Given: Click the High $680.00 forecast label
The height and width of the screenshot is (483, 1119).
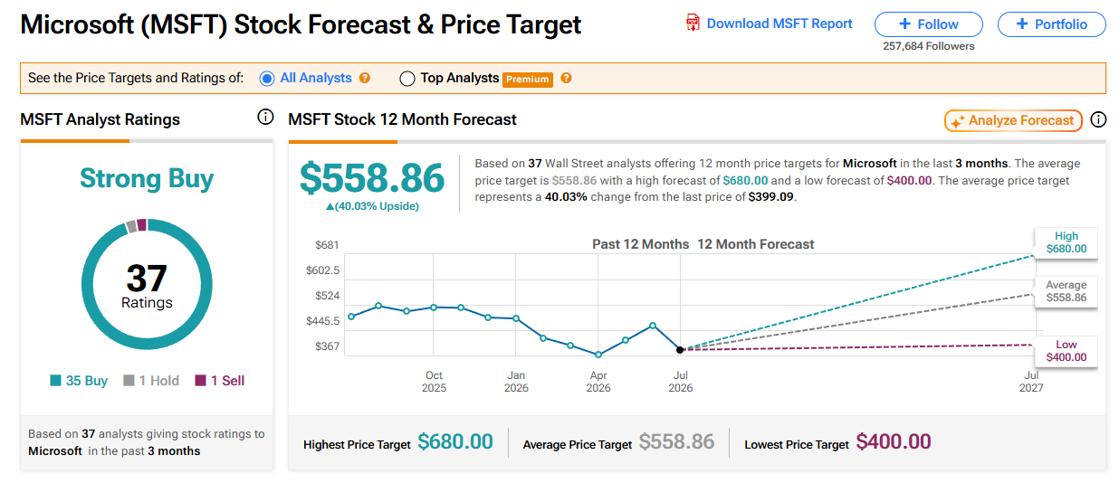Looking at the screenshot, I should click(1066, 242).
